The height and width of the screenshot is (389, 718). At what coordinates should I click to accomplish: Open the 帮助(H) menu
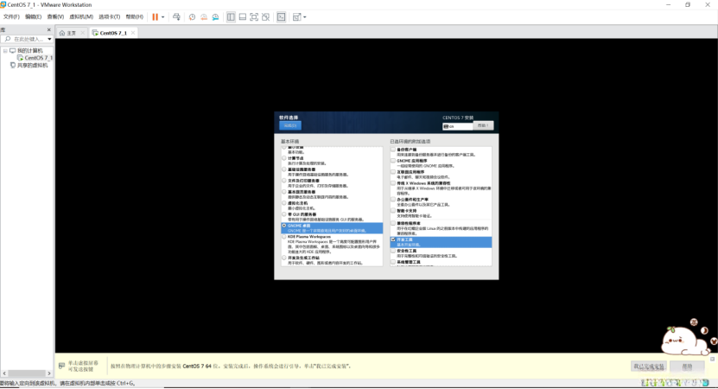point(134,17)
